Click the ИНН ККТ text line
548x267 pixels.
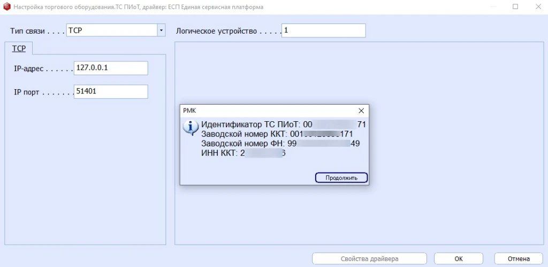tap(243, 153)
